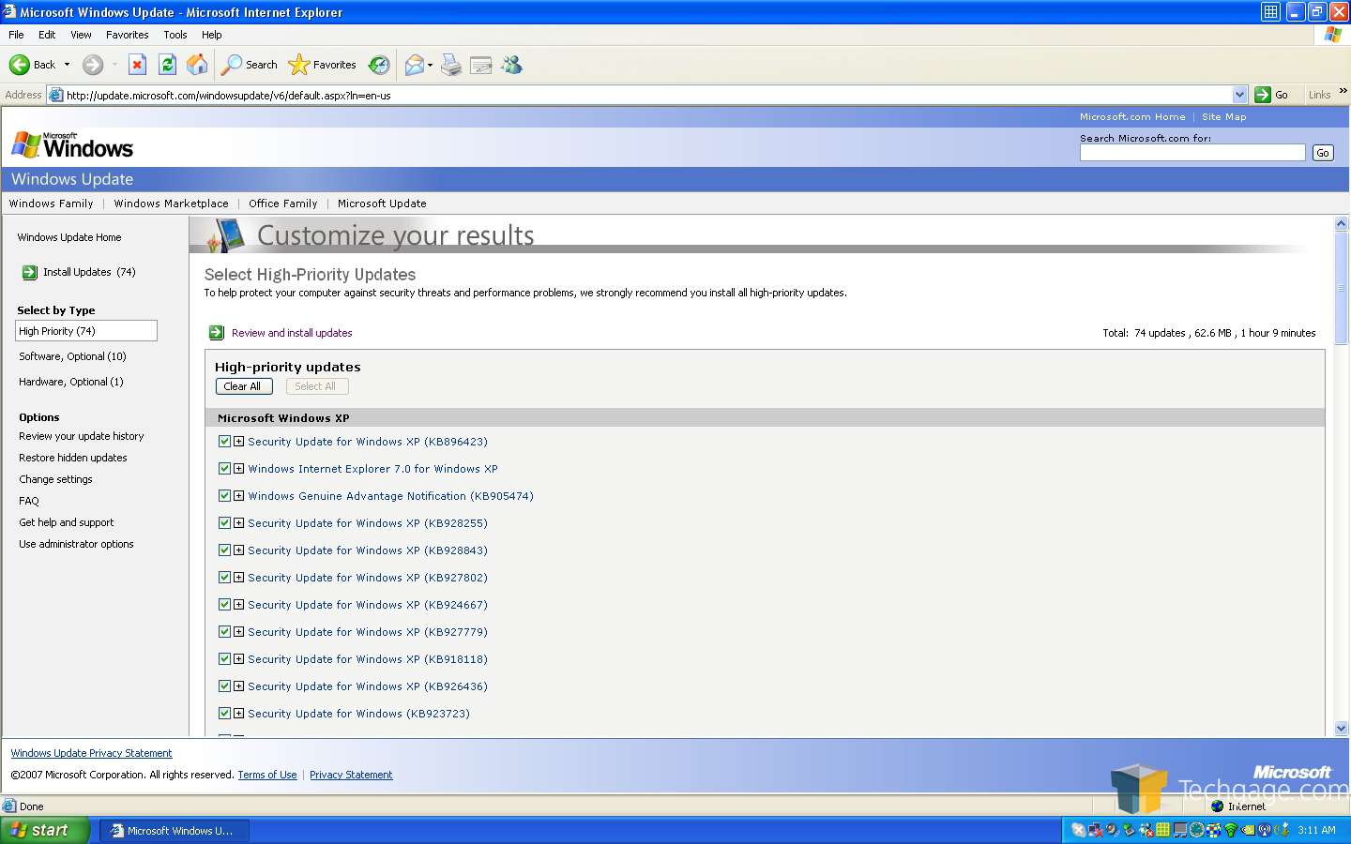Refresh the page with the toolbar icon
1351x844 pixels.
167,65
